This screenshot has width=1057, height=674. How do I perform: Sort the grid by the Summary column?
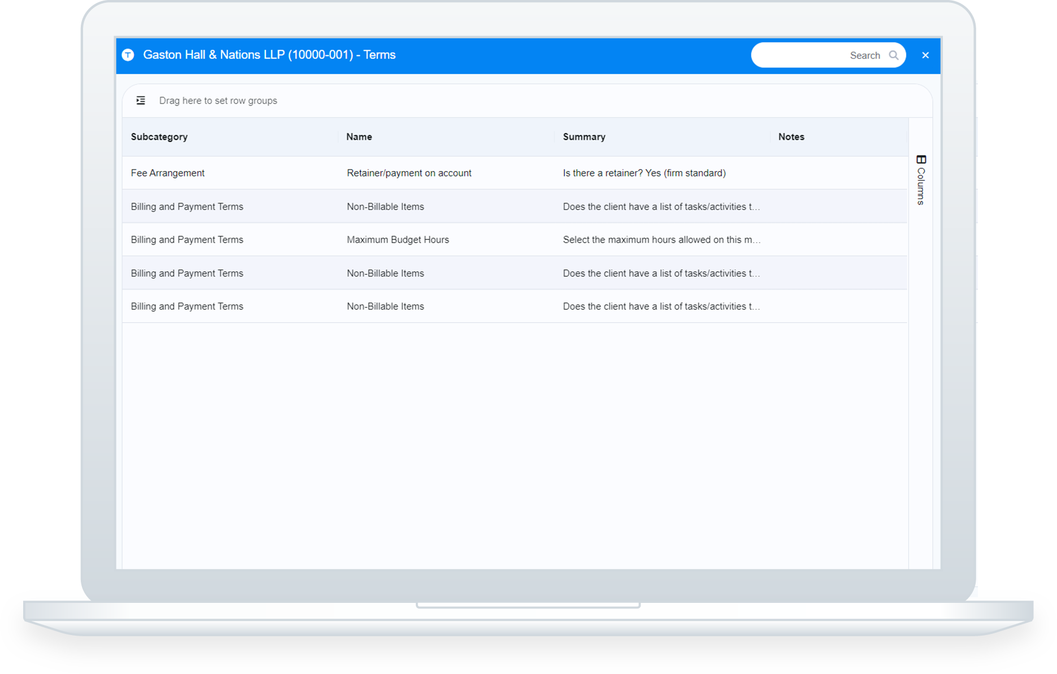click(x=584, y=137)
